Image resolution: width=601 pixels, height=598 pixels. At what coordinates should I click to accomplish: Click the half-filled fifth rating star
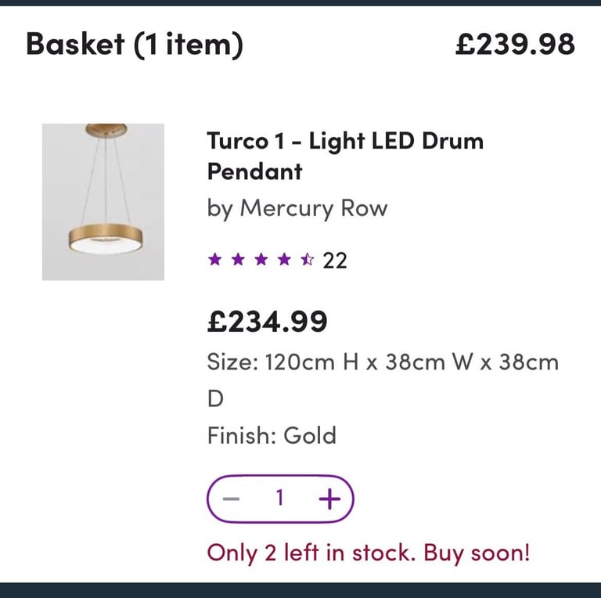[307, 260]
